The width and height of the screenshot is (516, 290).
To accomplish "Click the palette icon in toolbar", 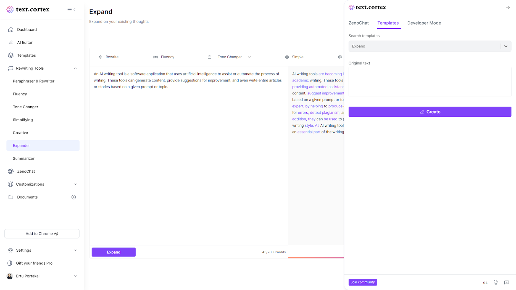I will tap(340, 57).
